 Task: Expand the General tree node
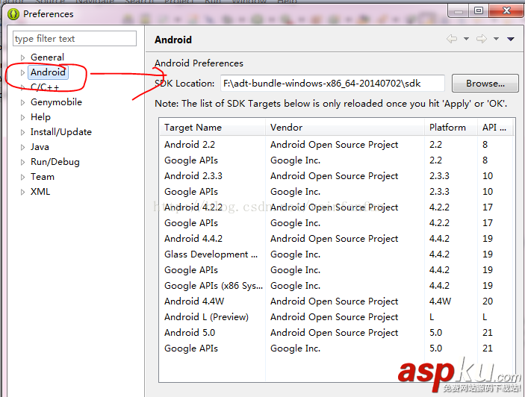click(x=22, y=57)
